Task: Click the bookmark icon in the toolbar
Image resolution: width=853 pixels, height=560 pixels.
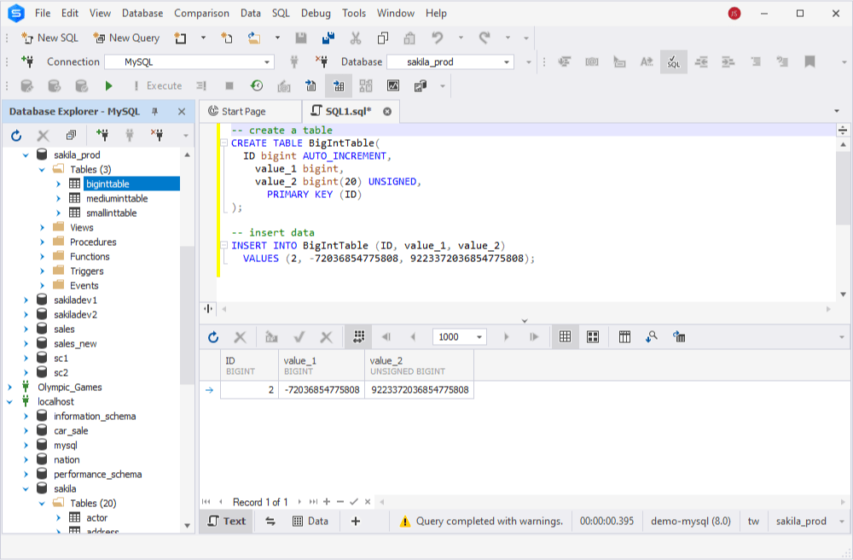Action: (809, 61)
